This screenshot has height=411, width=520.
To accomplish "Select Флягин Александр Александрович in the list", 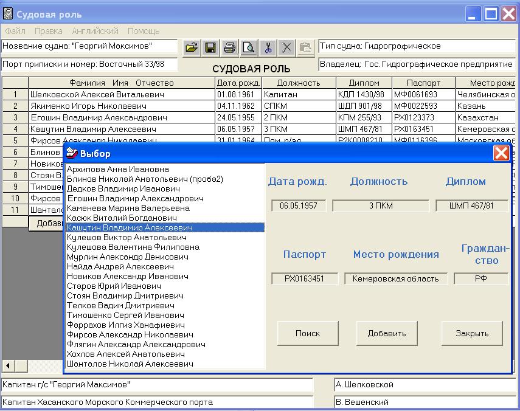I will tap(165, 344).
